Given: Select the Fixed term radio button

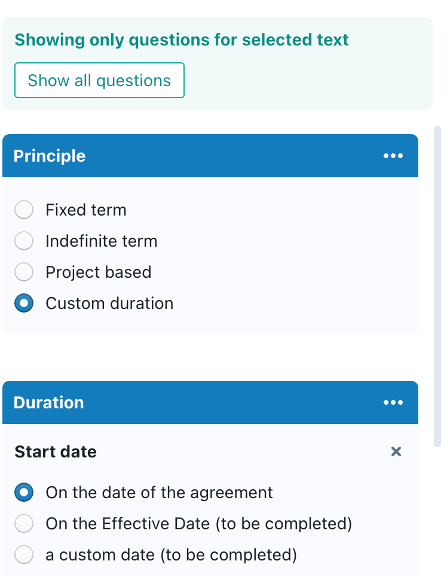Looking at the screenshot, I should click(x=24, y=210).
